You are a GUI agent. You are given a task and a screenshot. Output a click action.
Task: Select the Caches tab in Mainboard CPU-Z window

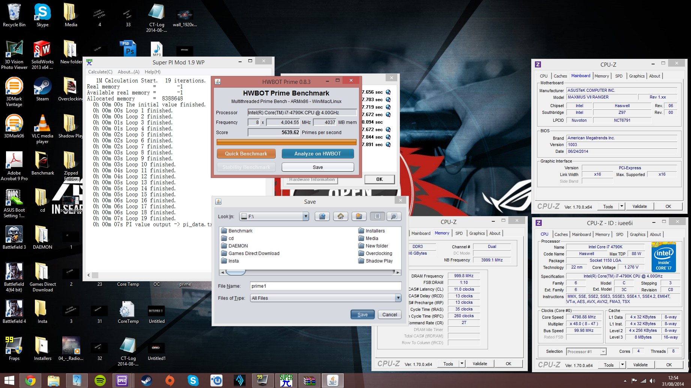pyautogui.click(x=560, y=76)
